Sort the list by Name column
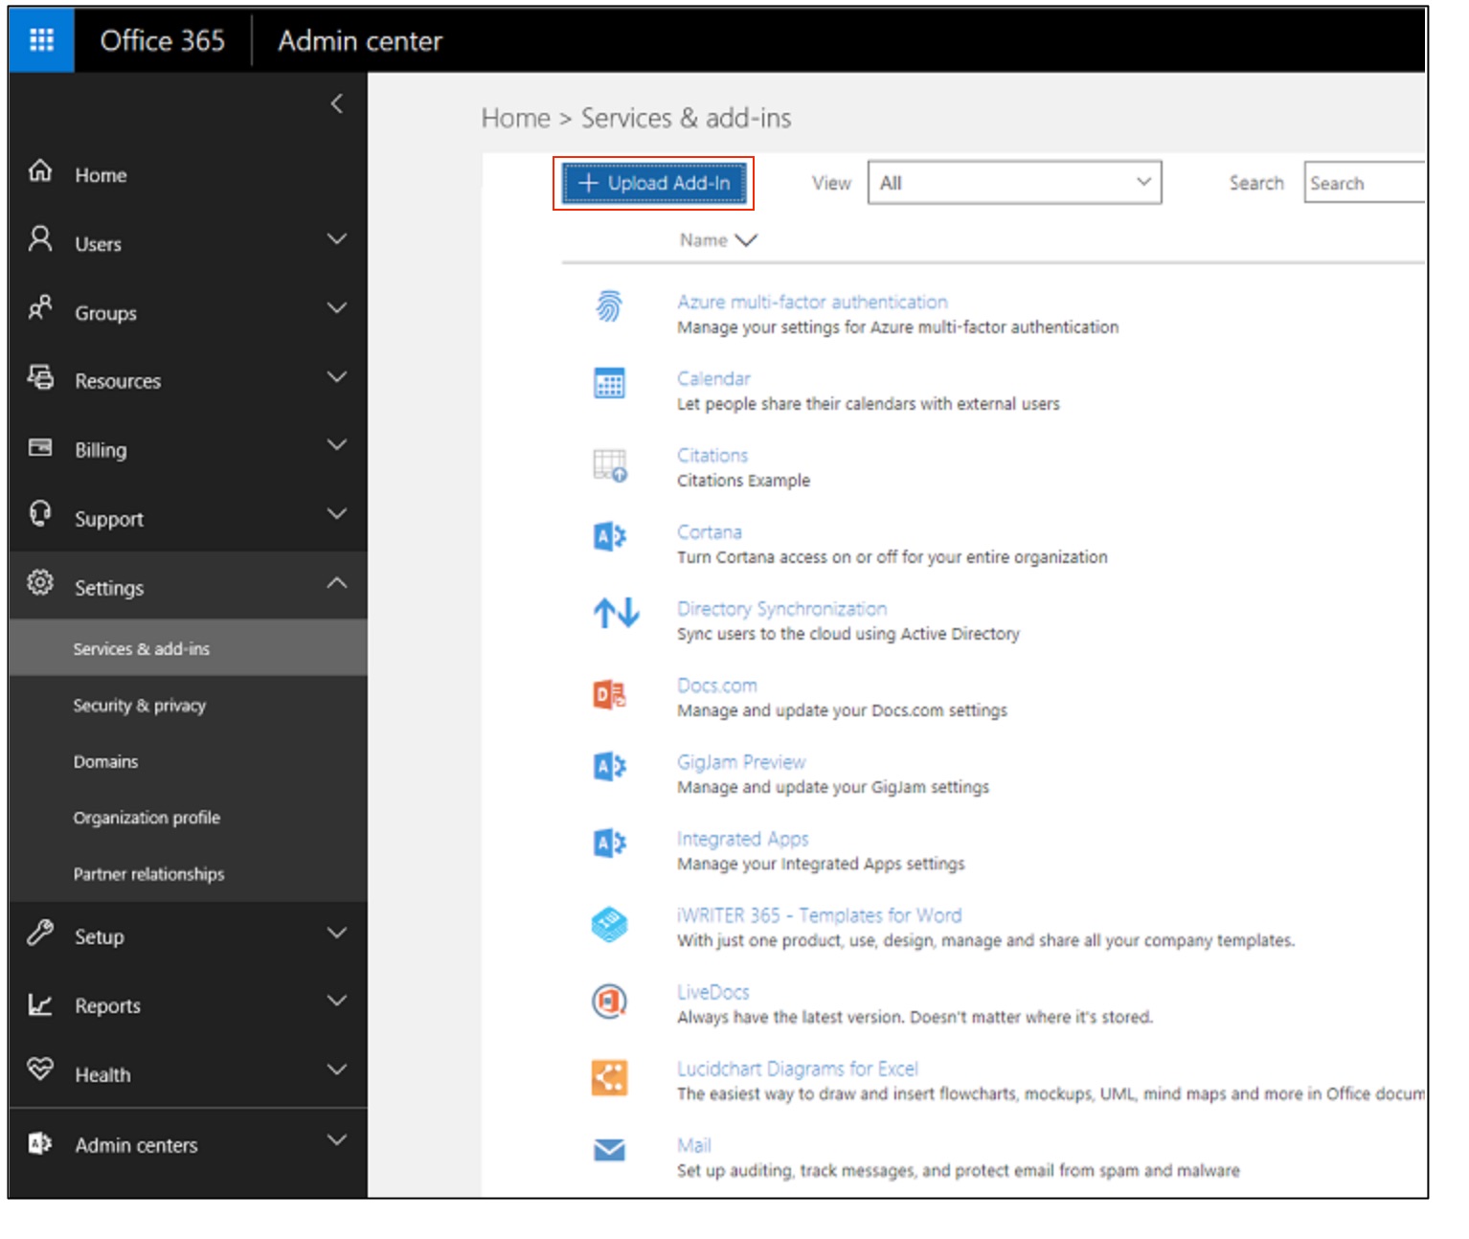Image resolution: width=1469 pixels, height=1239 pixels. pos(717,240)
